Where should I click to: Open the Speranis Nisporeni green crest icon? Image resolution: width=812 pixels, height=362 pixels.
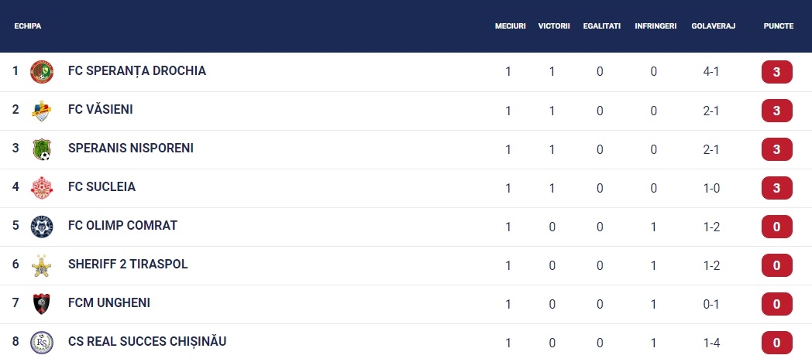click(x=41, y=149)
